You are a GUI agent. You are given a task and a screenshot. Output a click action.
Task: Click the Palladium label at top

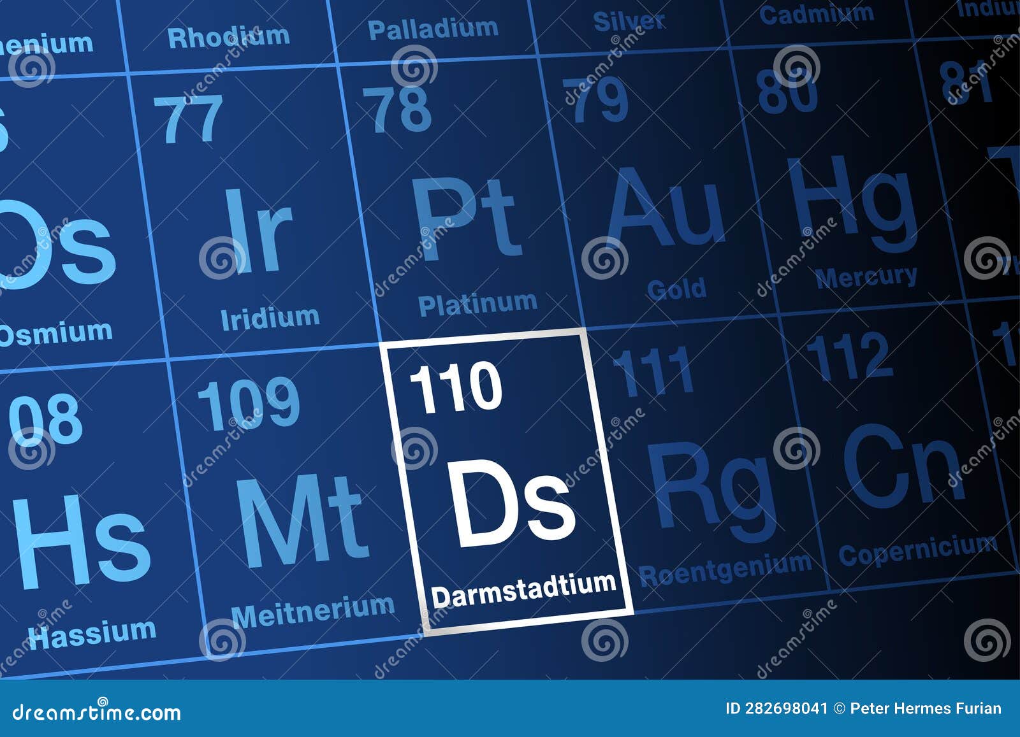pyautogui.click(x=433, y=31)
